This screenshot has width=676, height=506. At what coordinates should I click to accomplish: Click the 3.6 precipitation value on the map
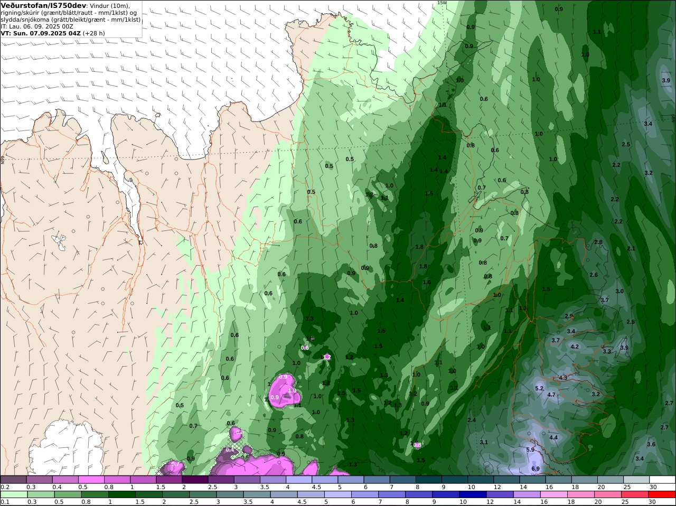[651, 444]
